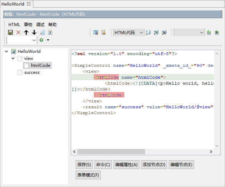225x187 pixels.
Task: Click the CDATA Hello world line
Action: pos(159,83)
